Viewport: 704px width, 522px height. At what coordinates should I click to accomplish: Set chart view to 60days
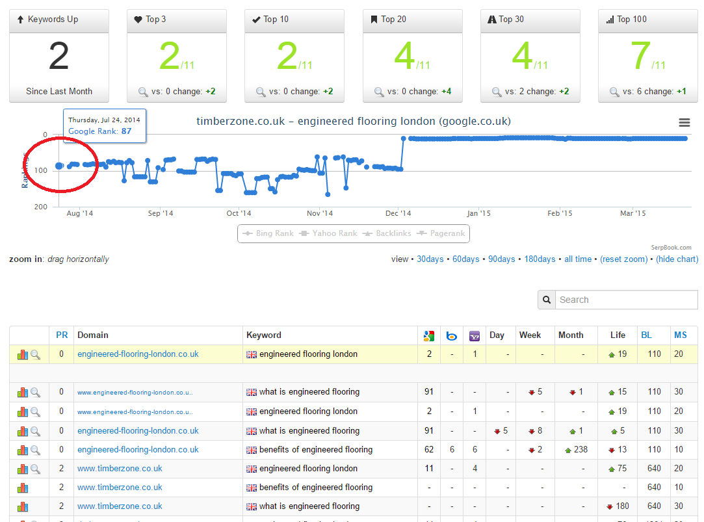click(x=466, y=259)
